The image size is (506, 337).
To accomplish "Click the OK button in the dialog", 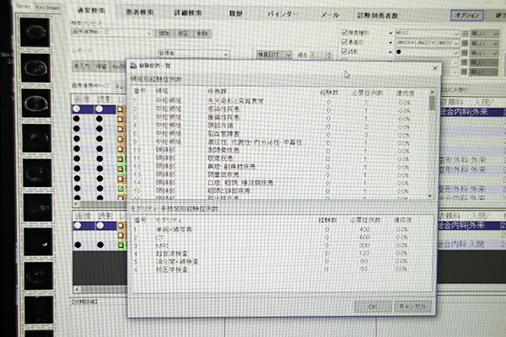I will coord(371,307).
